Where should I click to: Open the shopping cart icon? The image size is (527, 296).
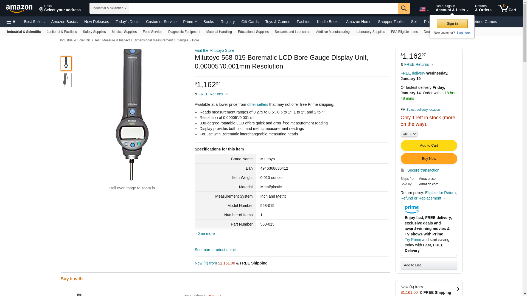point(507,8)
